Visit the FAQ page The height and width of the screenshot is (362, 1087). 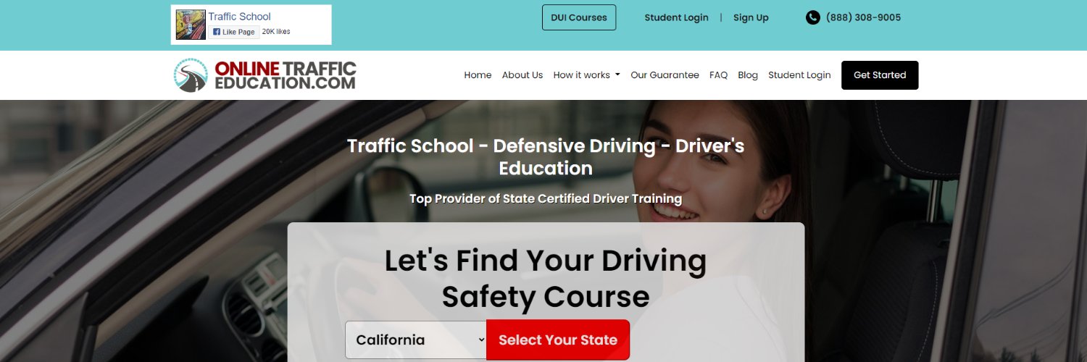[718, 75]
